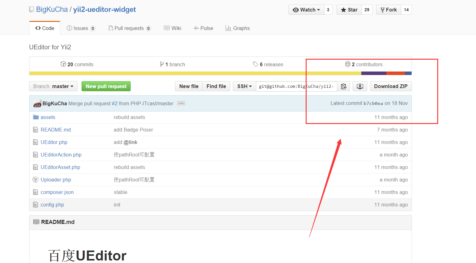Click the assets folder icon
Viewport: 476px width, 263px height.
pos(36,117)
